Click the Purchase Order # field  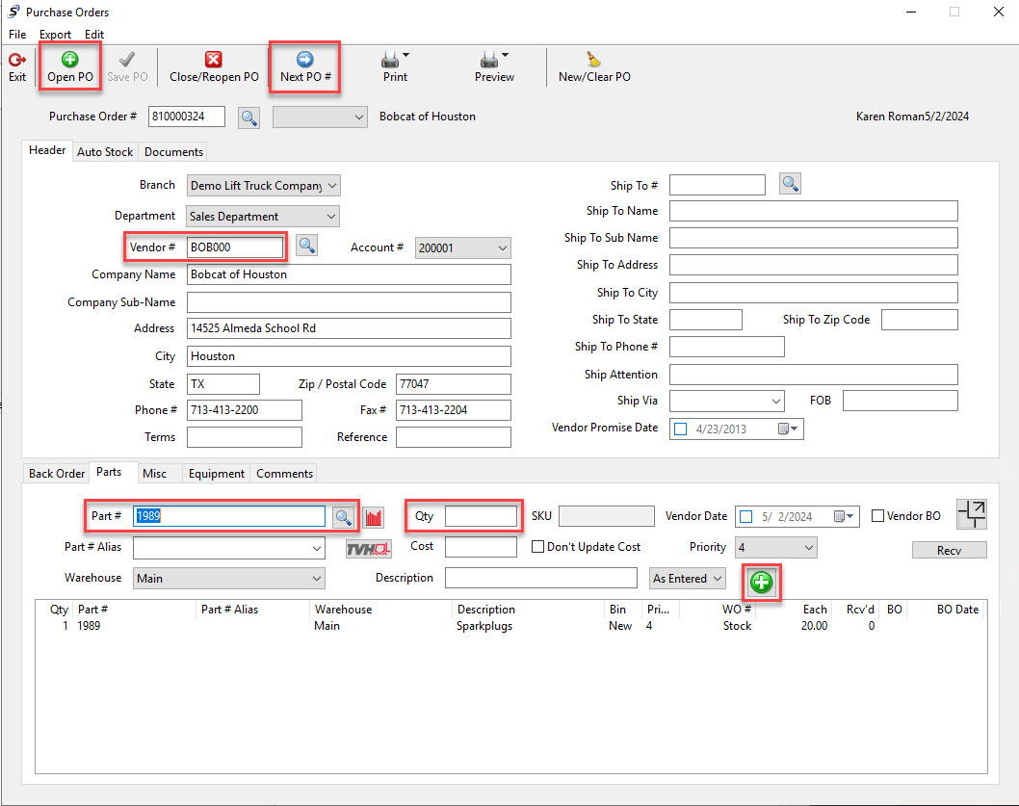(x=187, y=117)
